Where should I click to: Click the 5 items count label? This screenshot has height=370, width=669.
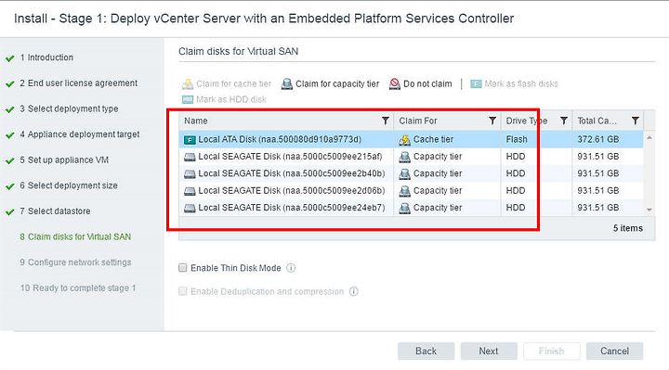tap(628, 228)
